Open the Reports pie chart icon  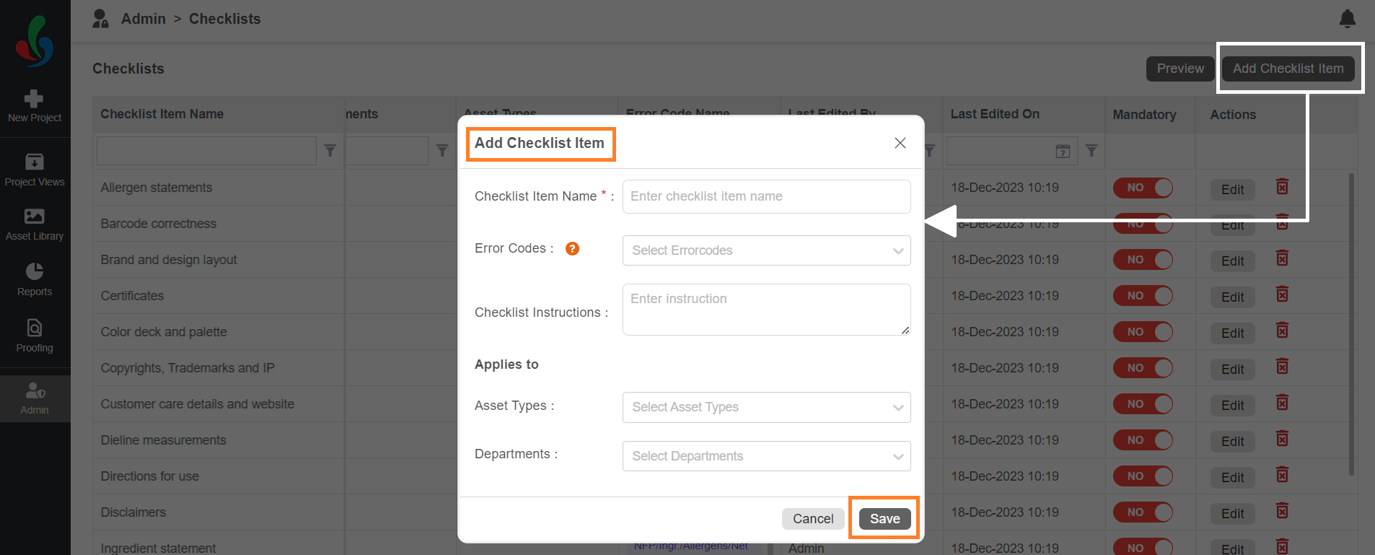point(35,271)
